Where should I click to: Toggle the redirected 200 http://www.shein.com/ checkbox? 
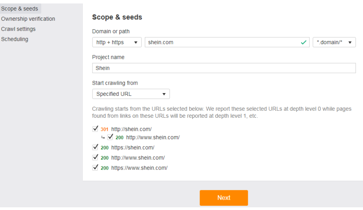[110, 137]
